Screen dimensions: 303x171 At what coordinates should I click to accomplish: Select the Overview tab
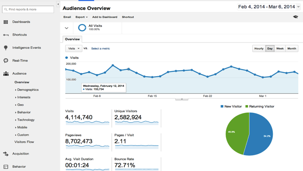pos(72,39)
